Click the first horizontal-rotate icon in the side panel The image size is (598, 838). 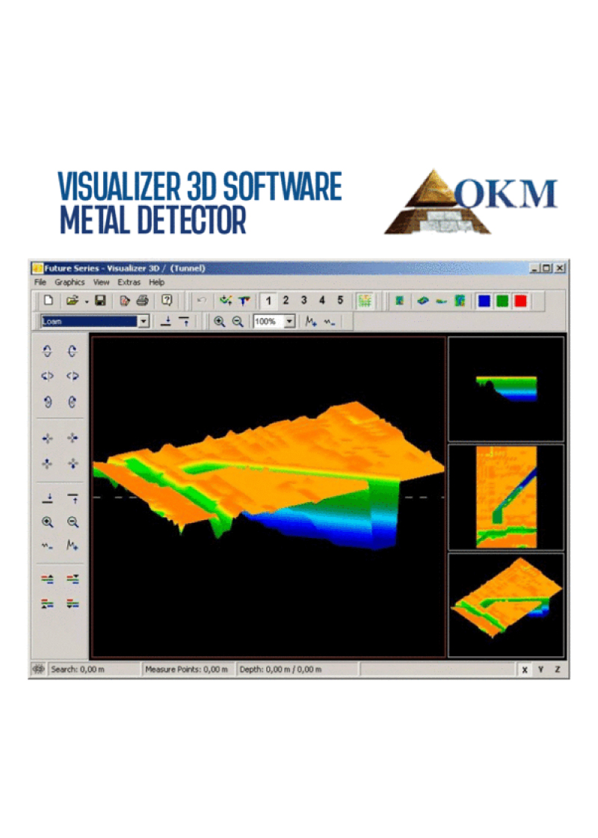[x=48, y=376]
